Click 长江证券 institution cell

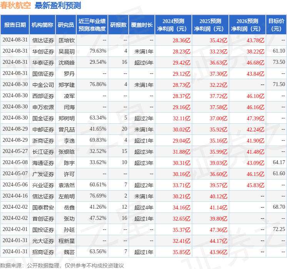pyautogui.click(x=43, y=152)
